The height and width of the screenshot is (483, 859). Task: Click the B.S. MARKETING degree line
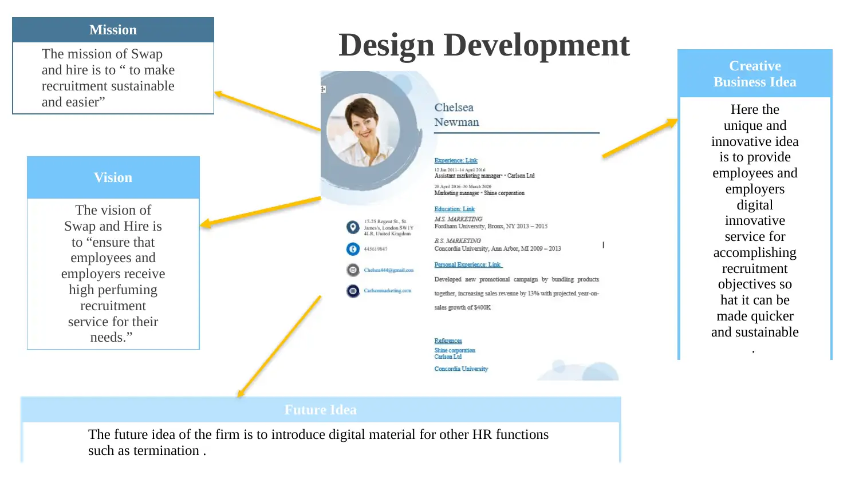(458, 241)
